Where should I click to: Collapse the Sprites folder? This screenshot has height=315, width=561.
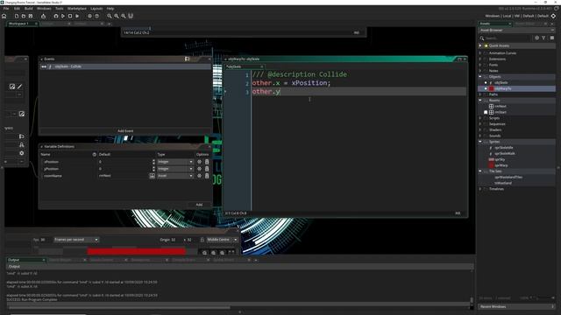tap(480, 142)
